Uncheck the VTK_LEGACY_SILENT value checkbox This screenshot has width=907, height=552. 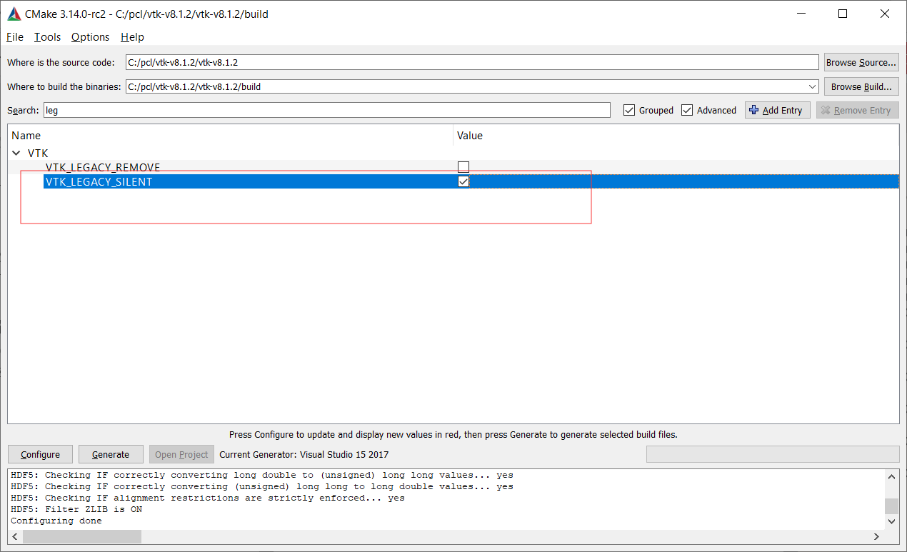(x=463, y=181)
